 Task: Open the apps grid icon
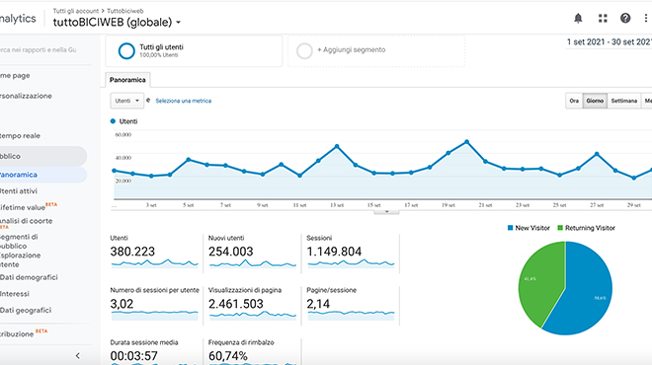click(x=603, y=19)
